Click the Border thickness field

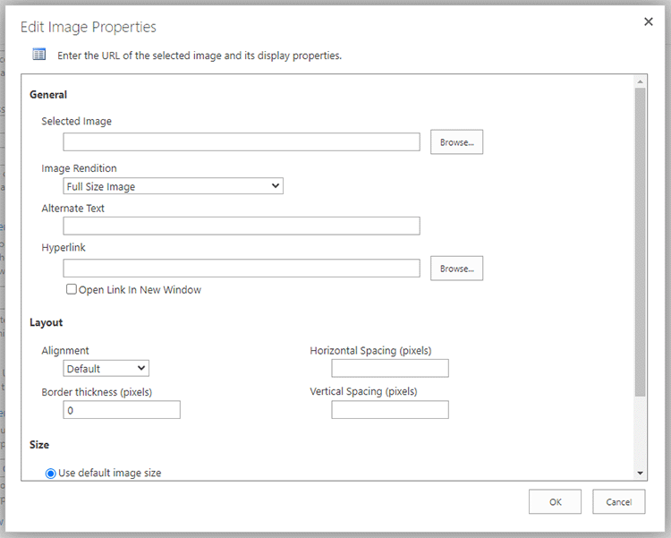[122, 410]
